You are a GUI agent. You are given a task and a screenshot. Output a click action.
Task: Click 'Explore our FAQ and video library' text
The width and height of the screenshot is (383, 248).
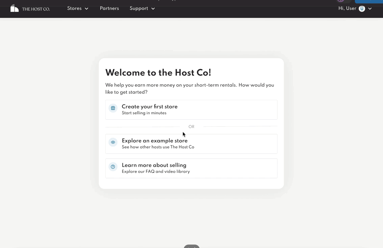[x=156, y=171]
